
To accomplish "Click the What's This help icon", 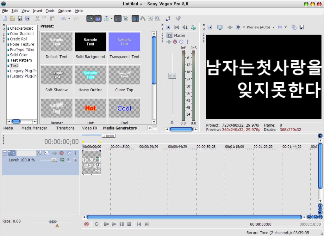I will [x=178, y=19].
